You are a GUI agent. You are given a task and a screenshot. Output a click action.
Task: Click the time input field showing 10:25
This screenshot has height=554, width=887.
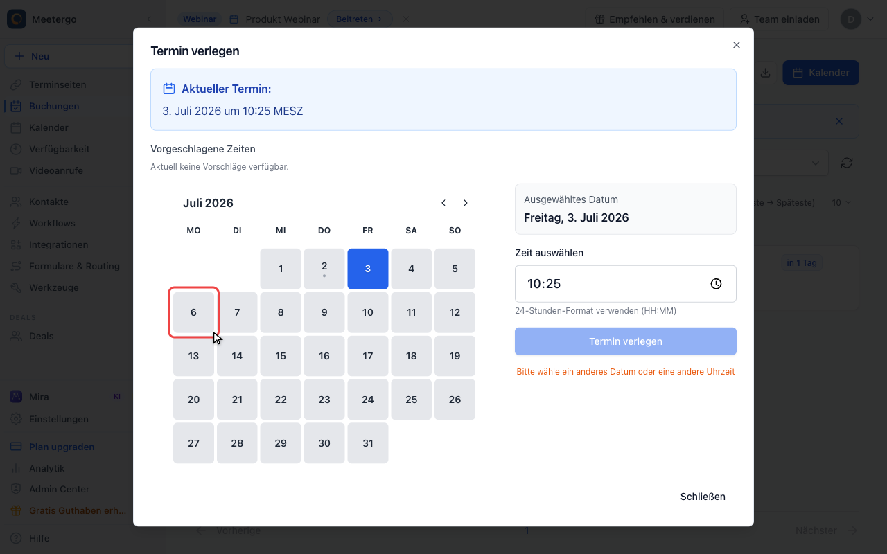[626, 284]
